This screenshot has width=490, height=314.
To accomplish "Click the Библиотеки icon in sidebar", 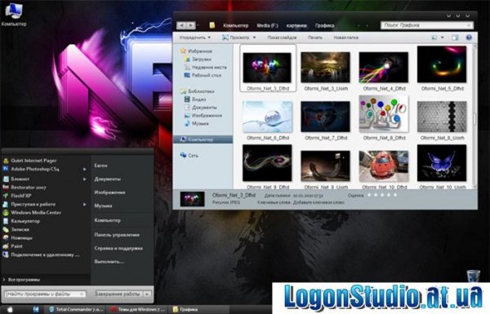I will point(183,91).
